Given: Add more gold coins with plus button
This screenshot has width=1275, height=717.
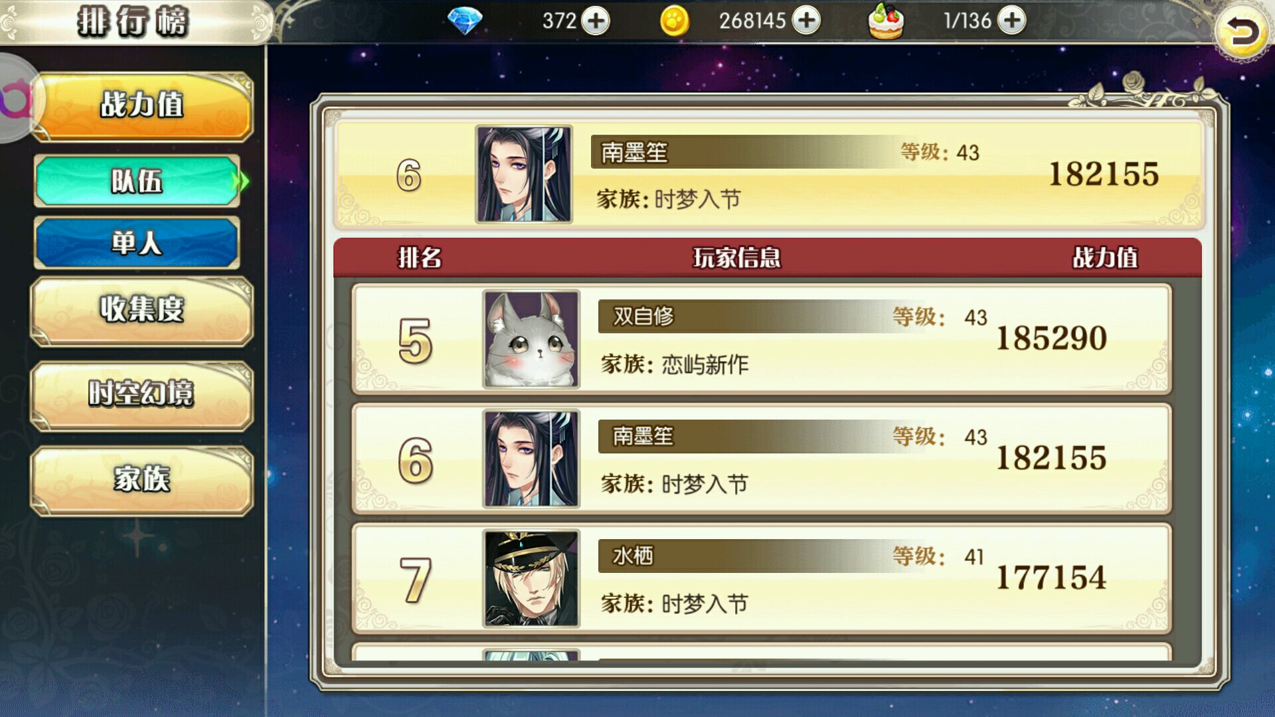Looking at the screenshot, I should click(806, 21).
